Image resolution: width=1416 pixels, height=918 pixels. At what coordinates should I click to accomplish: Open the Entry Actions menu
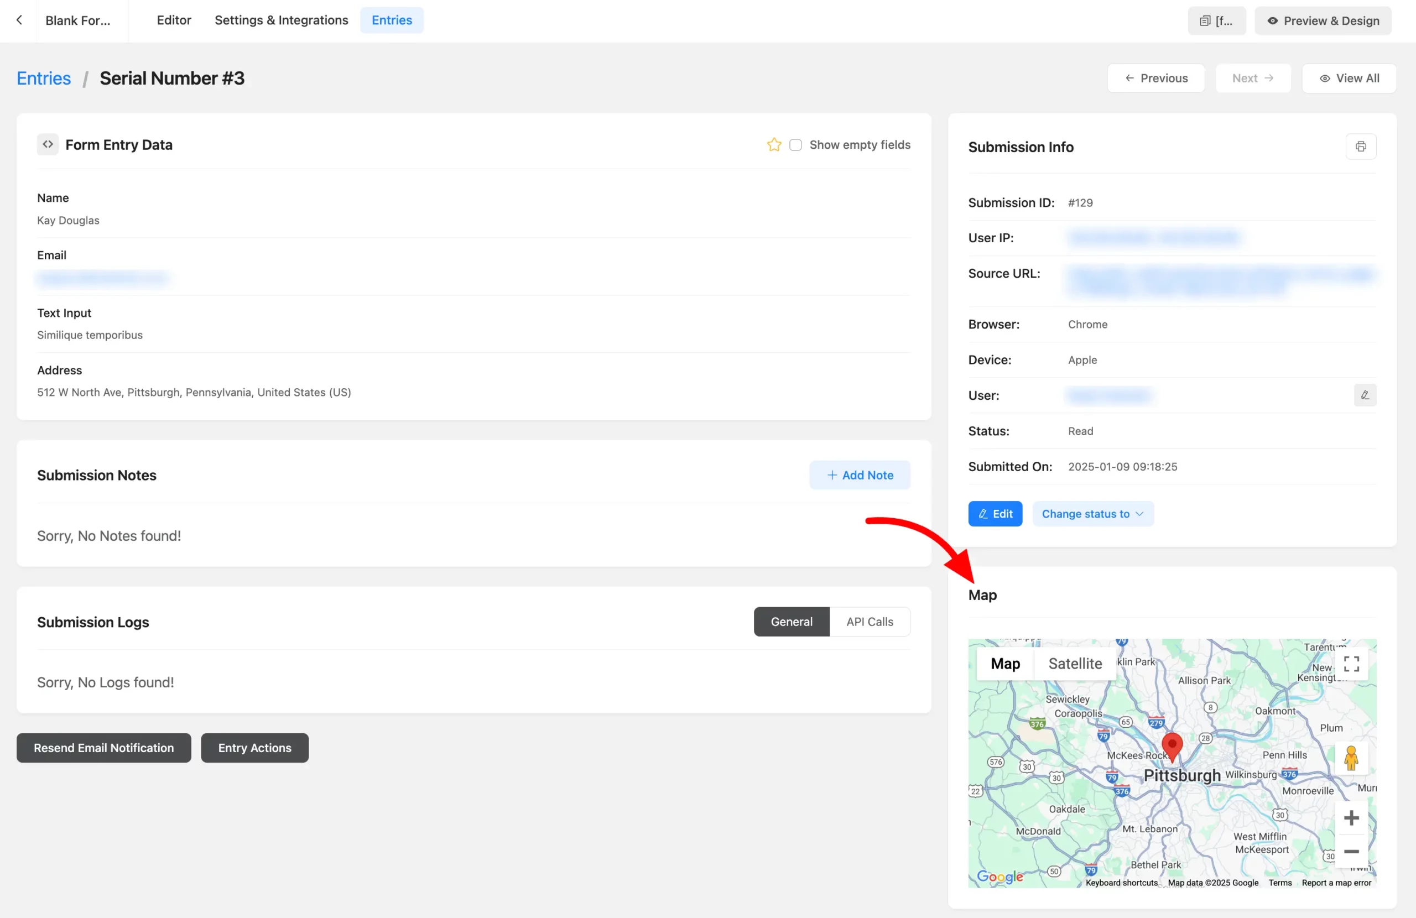point(254,747)
